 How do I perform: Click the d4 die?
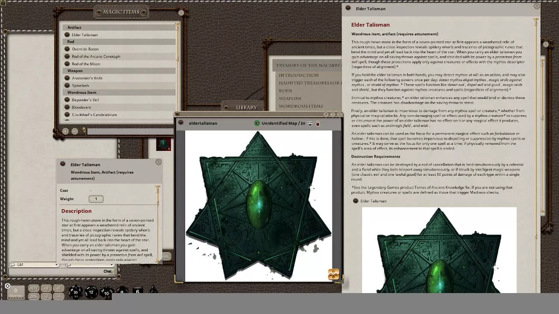(153, 290)
